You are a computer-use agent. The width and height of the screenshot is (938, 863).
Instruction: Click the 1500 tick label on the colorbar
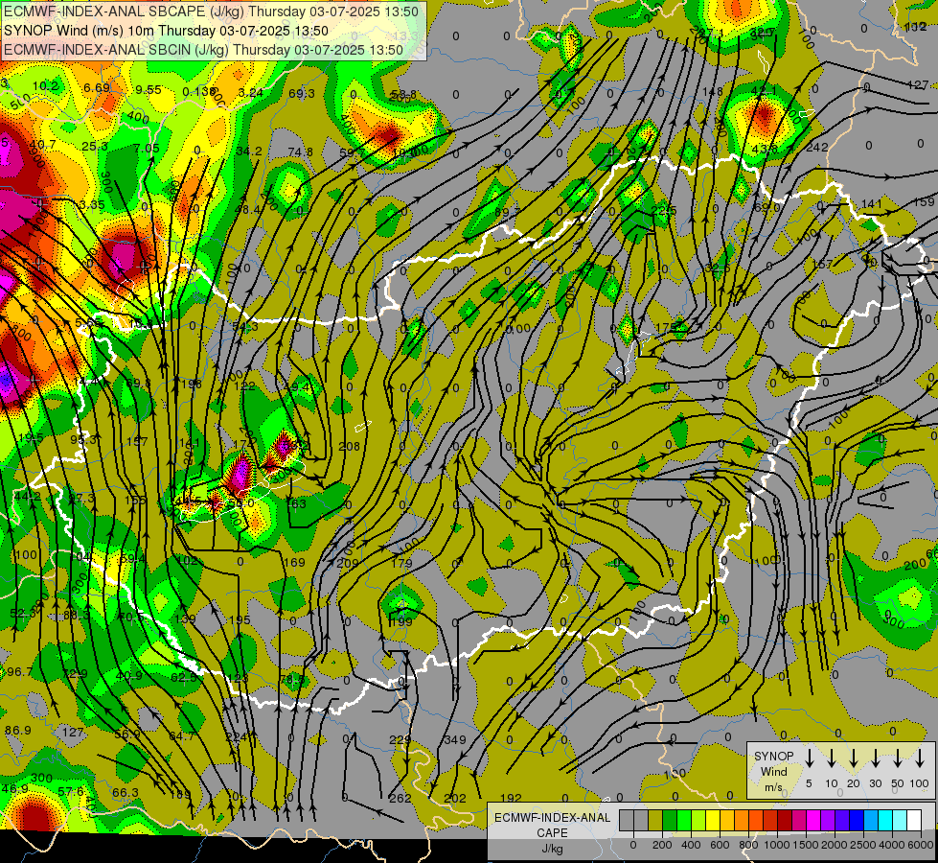pos(806,845)
